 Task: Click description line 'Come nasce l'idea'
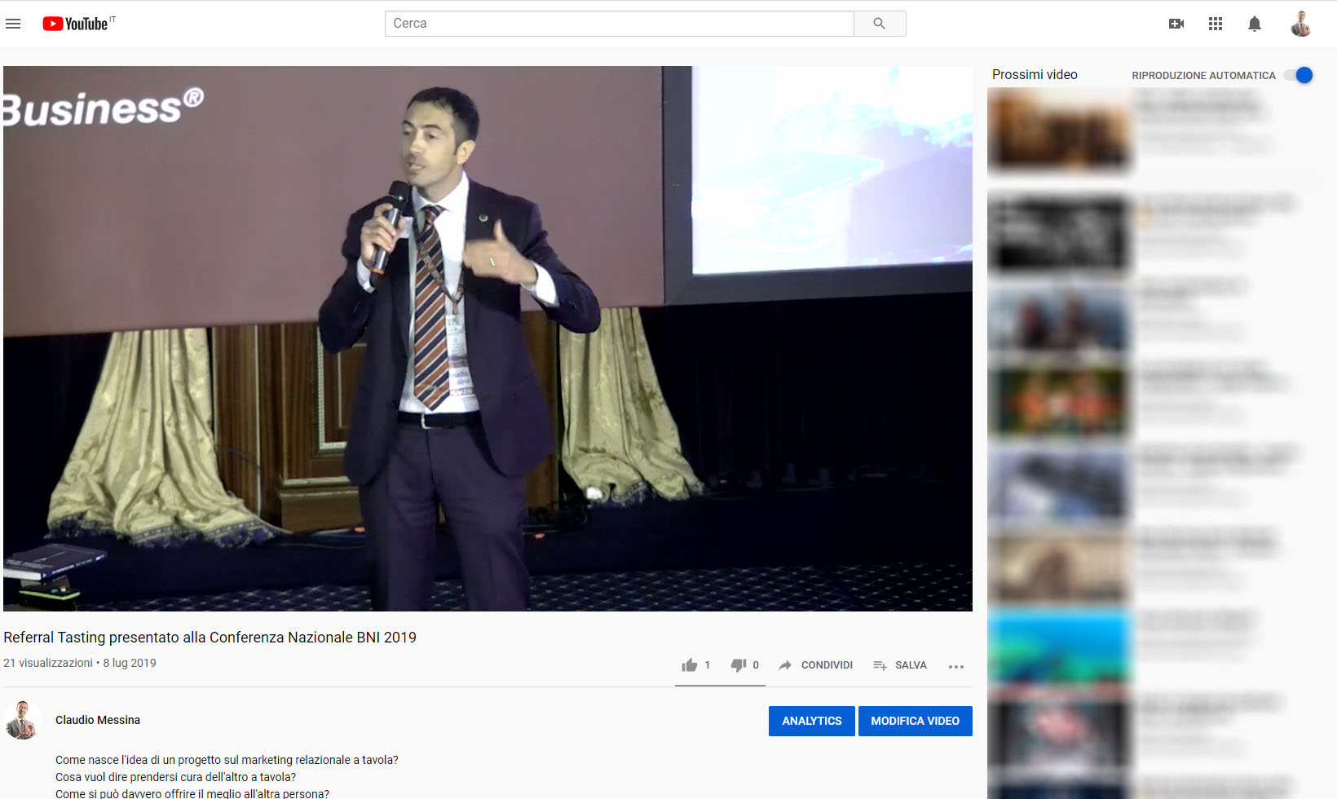pos(227,760)
